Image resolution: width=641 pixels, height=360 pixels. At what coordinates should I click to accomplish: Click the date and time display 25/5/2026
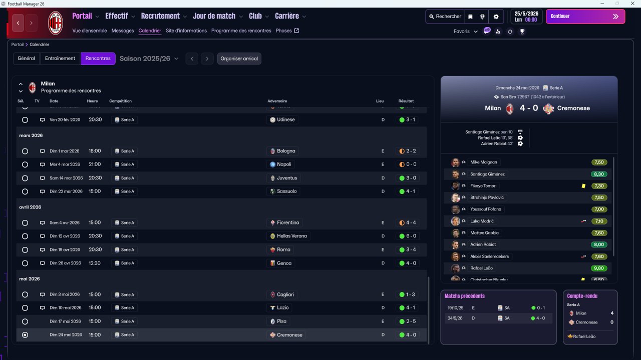pyautogui.click(x=526, y=16)
